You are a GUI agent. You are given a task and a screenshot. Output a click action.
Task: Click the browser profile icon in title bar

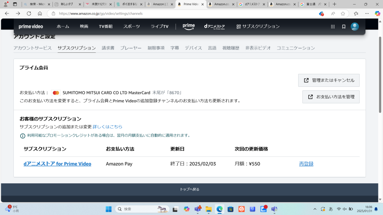6,4
